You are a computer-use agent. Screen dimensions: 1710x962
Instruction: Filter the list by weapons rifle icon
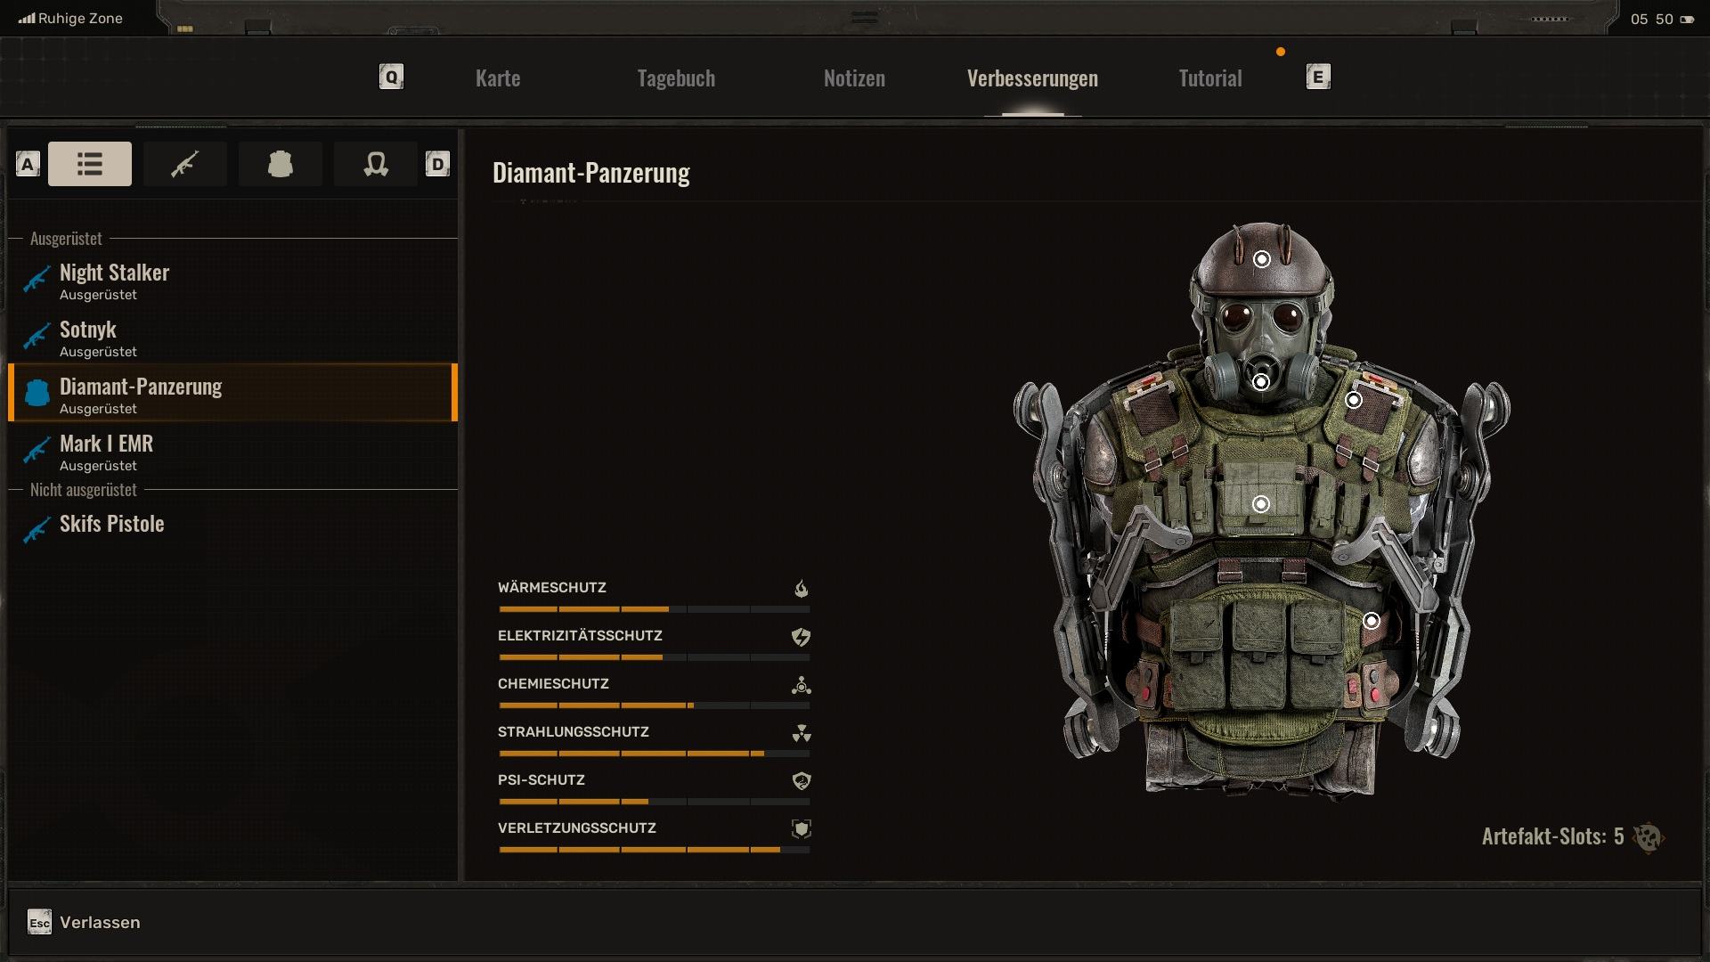click(x=185, y=164)
